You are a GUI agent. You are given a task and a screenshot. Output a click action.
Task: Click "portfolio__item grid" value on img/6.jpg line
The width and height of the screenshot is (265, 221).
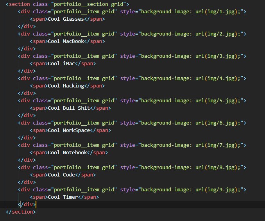point(84,123)
